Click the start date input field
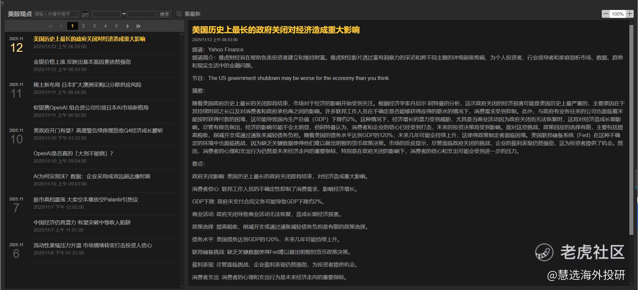The width and height of the screenshot is (638, 290). (106, 14)
